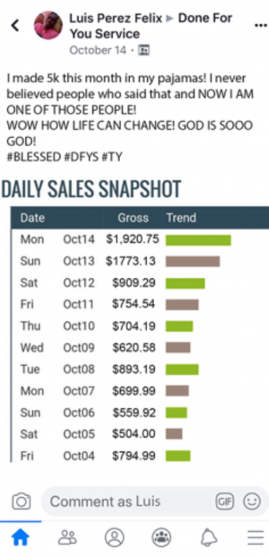Viewport: 269px width, 557px height.
Task: Open the Profile tab icon
Action: [x=114, y=537]
